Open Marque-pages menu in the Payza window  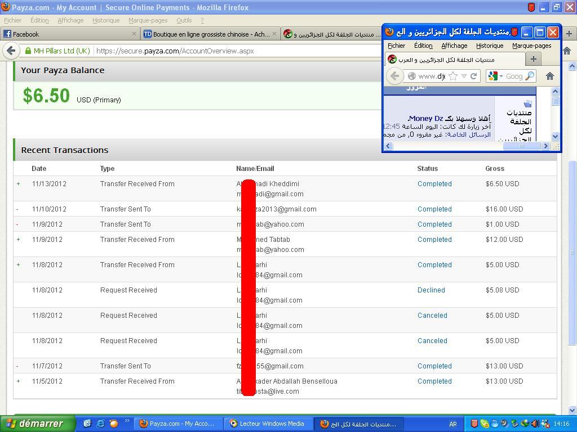click(148, 20)
